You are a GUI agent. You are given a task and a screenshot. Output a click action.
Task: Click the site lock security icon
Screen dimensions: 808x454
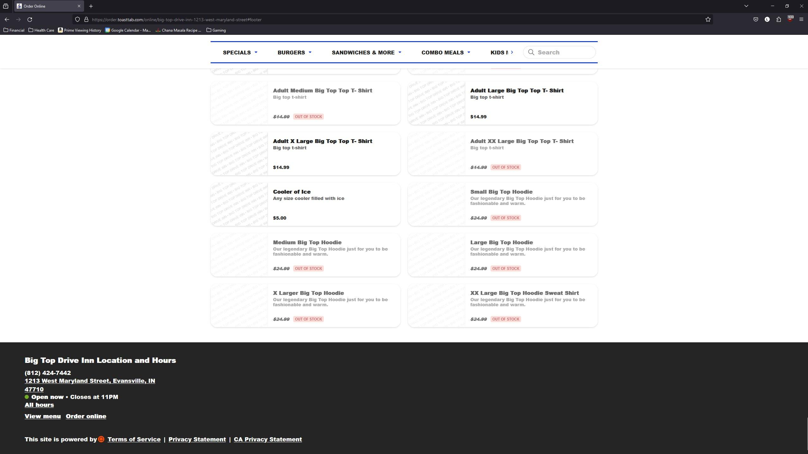pos(86,20)
